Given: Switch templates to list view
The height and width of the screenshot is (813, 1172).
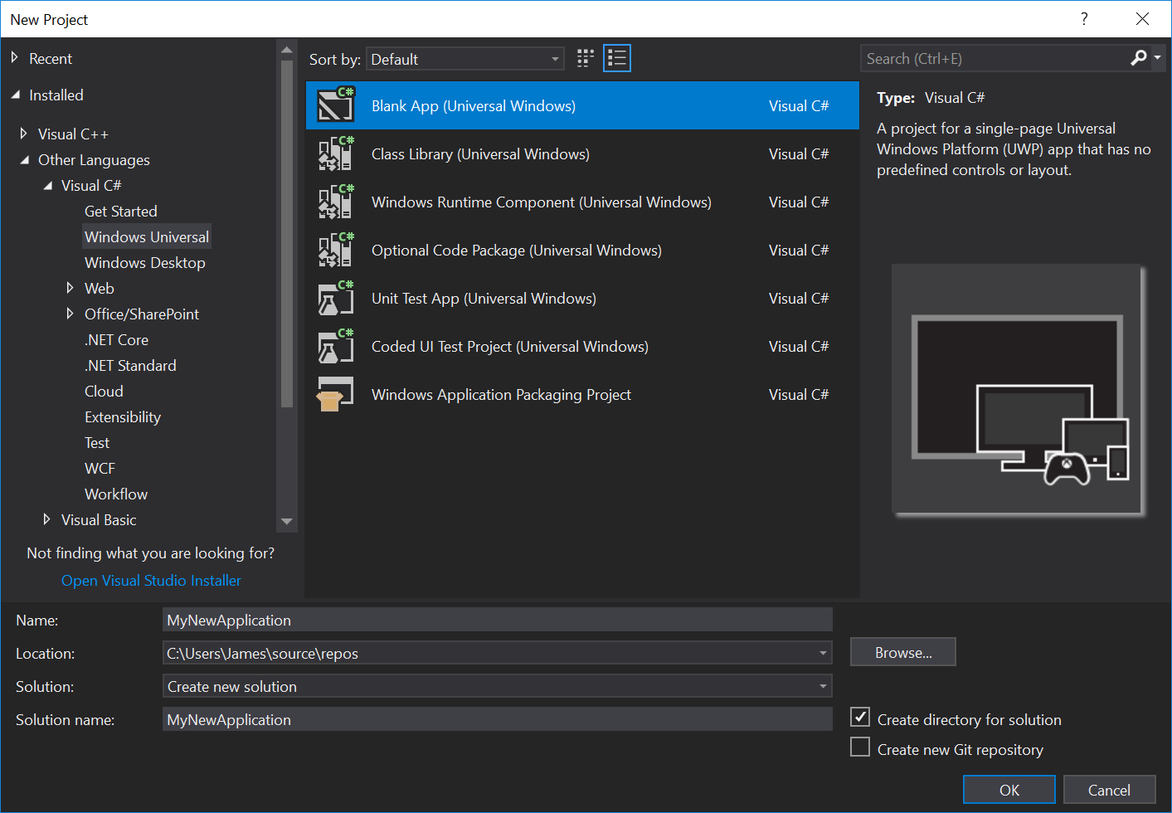Looking at the screenshot, I should point(616,57).
